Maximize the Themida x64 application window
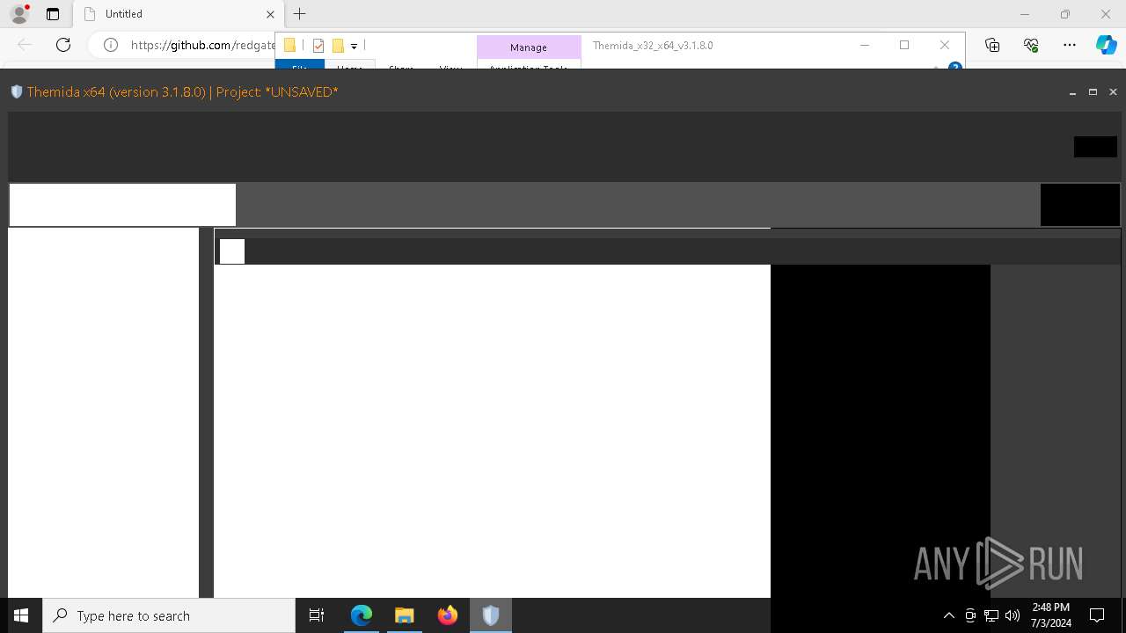 (x=1093, y=92)
